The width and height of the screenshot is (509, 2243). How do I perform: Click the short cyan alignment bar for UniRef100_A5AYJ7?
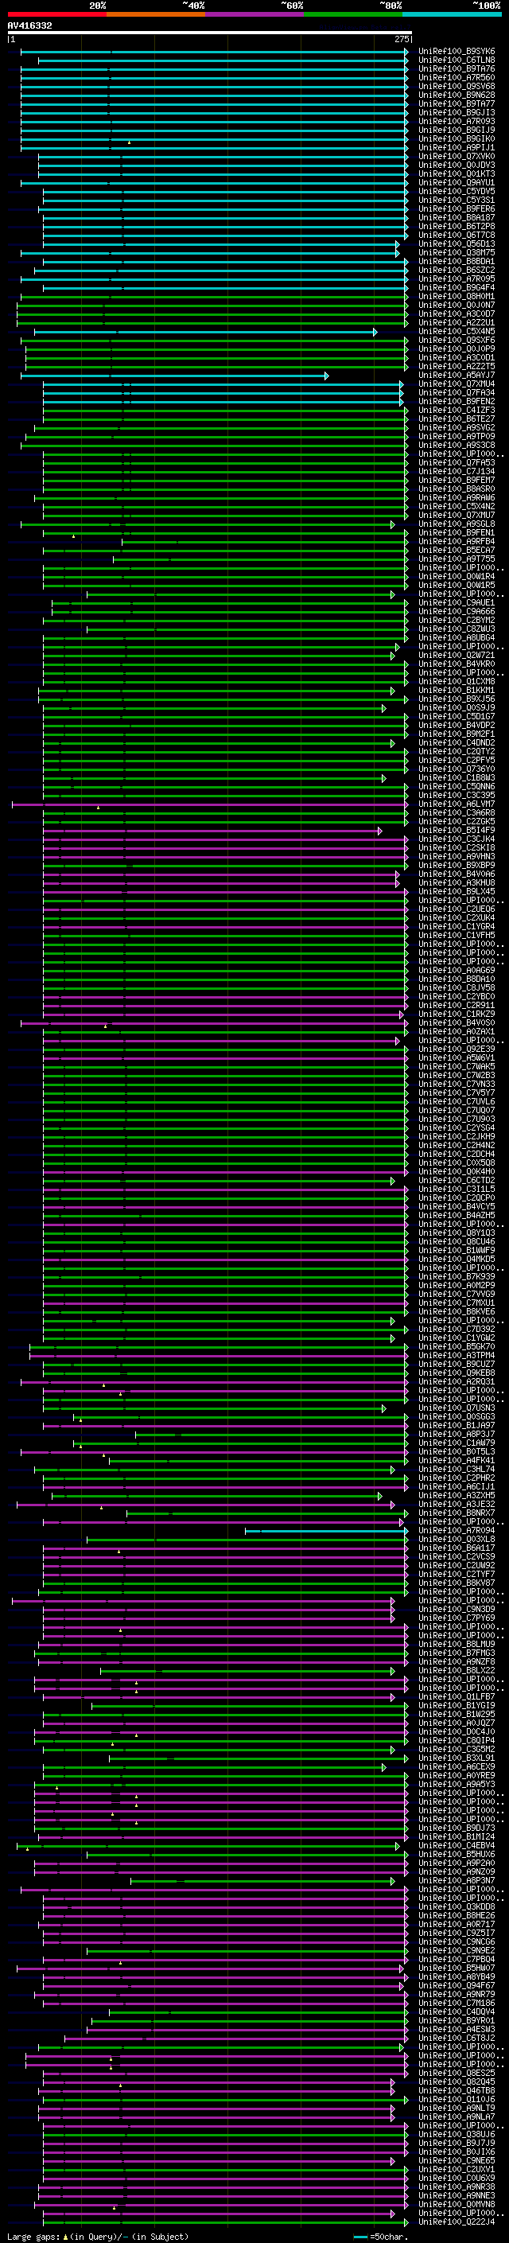point(175,376)
